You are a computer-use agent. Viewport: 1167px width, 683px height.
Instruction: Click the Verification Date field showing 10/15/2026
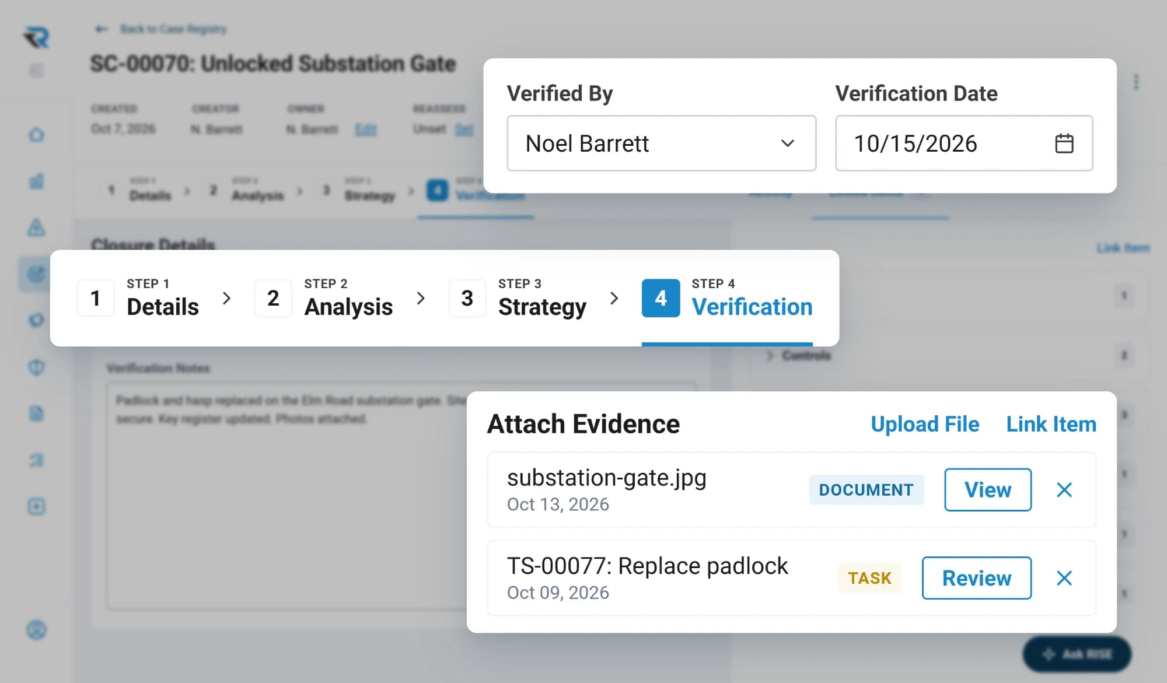(964, 143)
